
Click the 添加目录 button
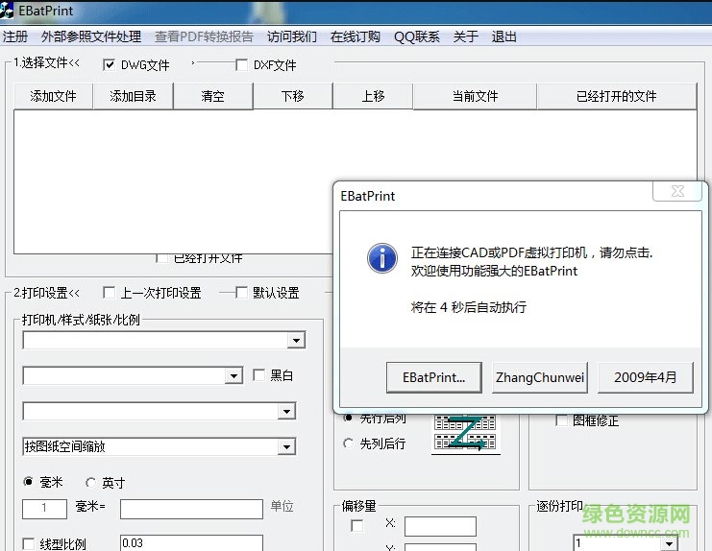pos(133,96)
